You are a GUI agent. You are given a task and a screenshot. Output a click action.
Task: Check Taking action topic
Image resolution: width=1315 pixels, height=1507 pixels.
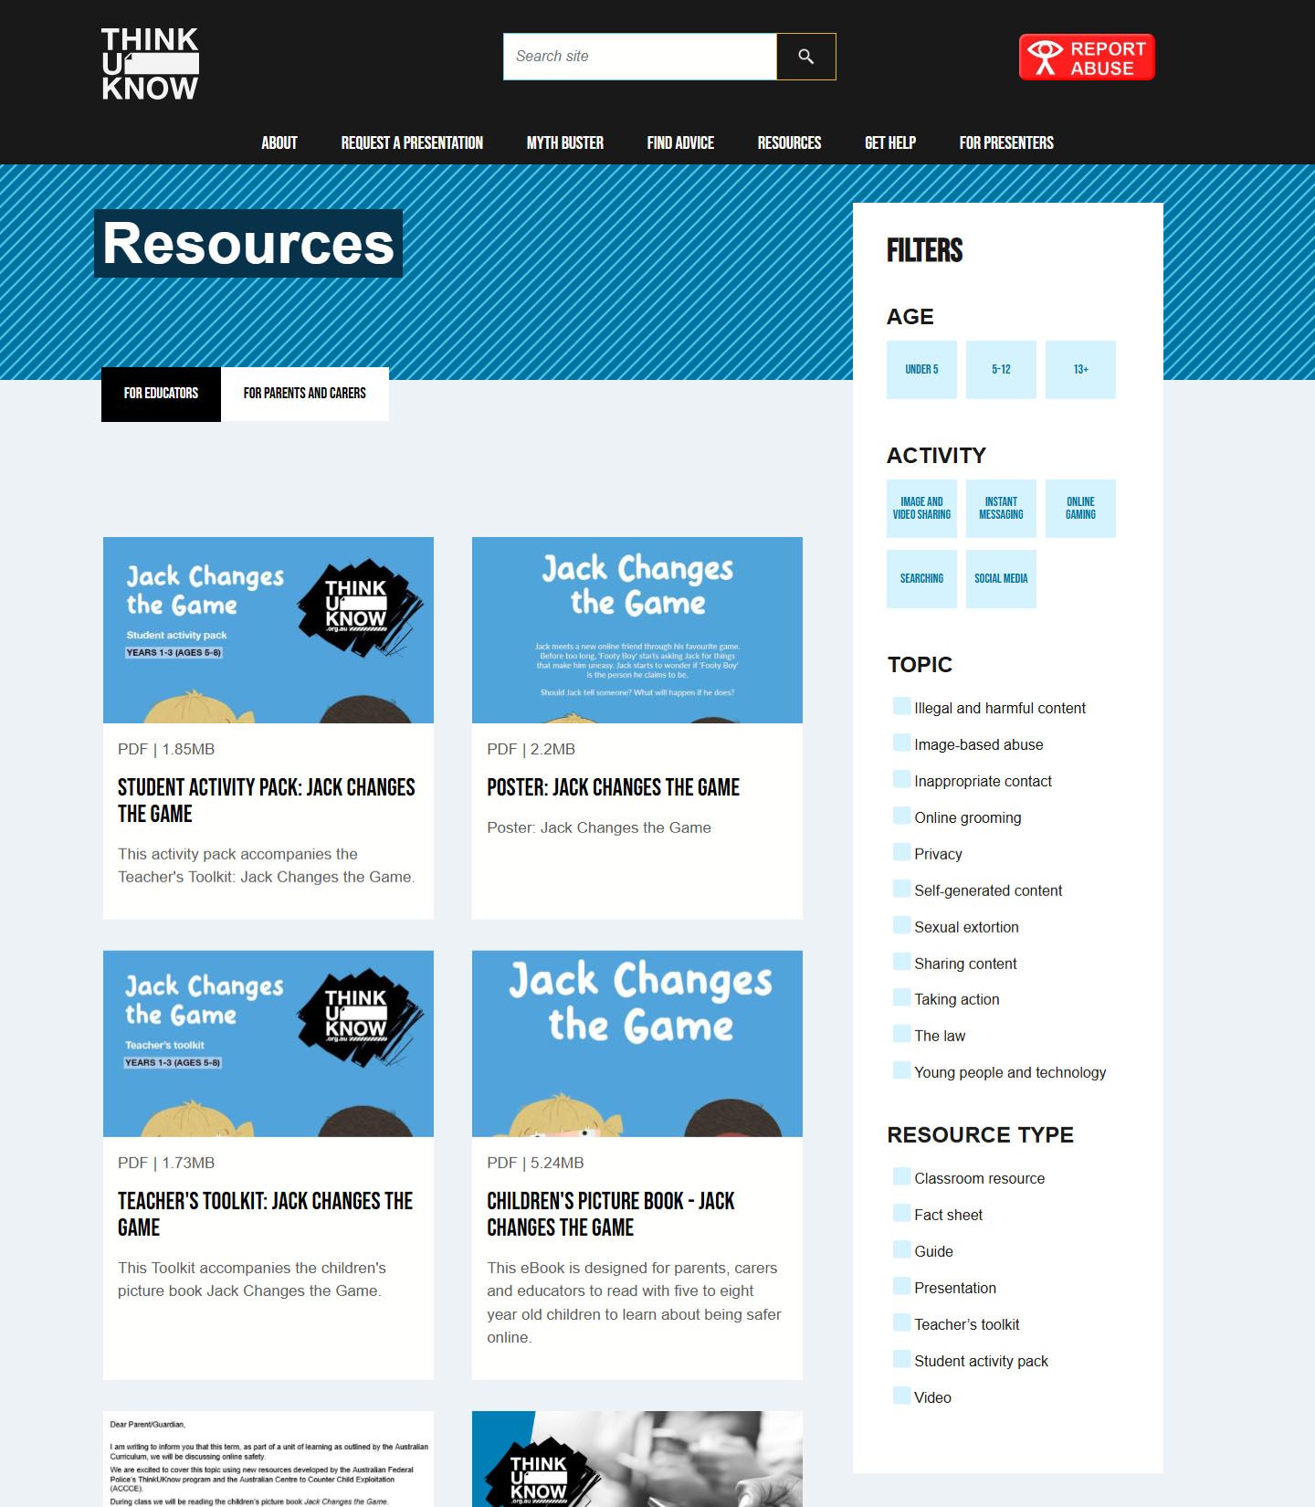[902, 998]
